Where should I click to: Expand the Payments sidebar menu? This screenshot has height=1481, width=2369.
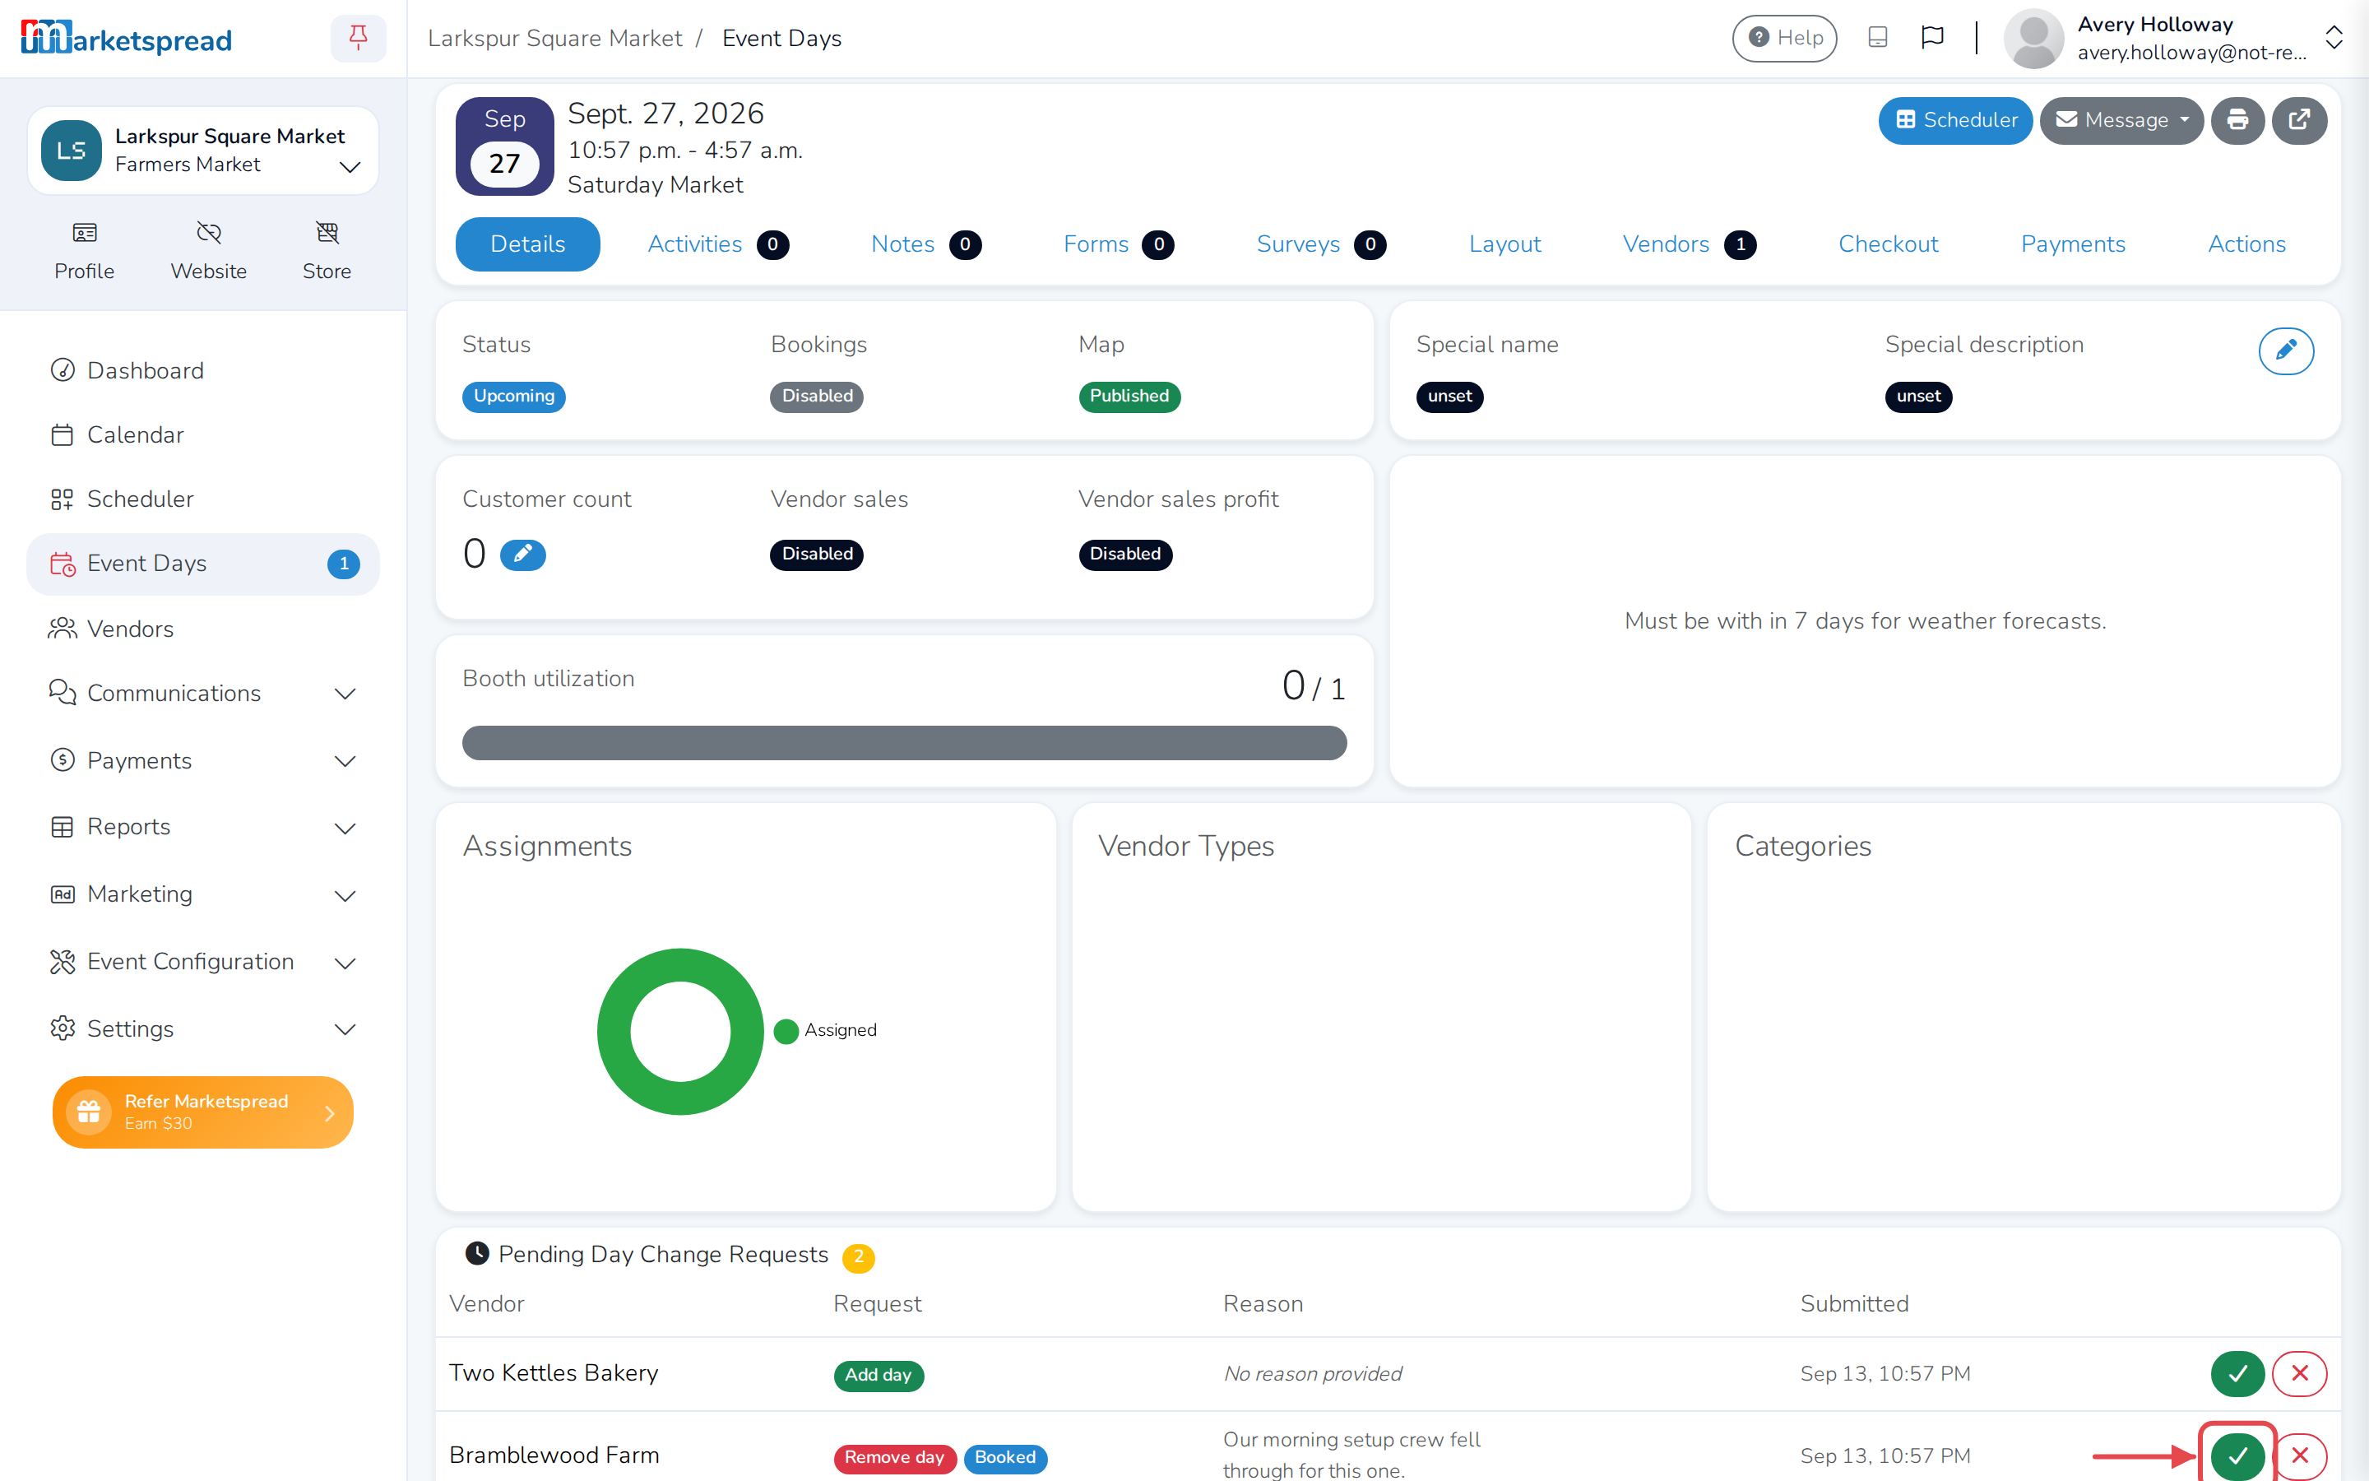[x=202, y=761]
